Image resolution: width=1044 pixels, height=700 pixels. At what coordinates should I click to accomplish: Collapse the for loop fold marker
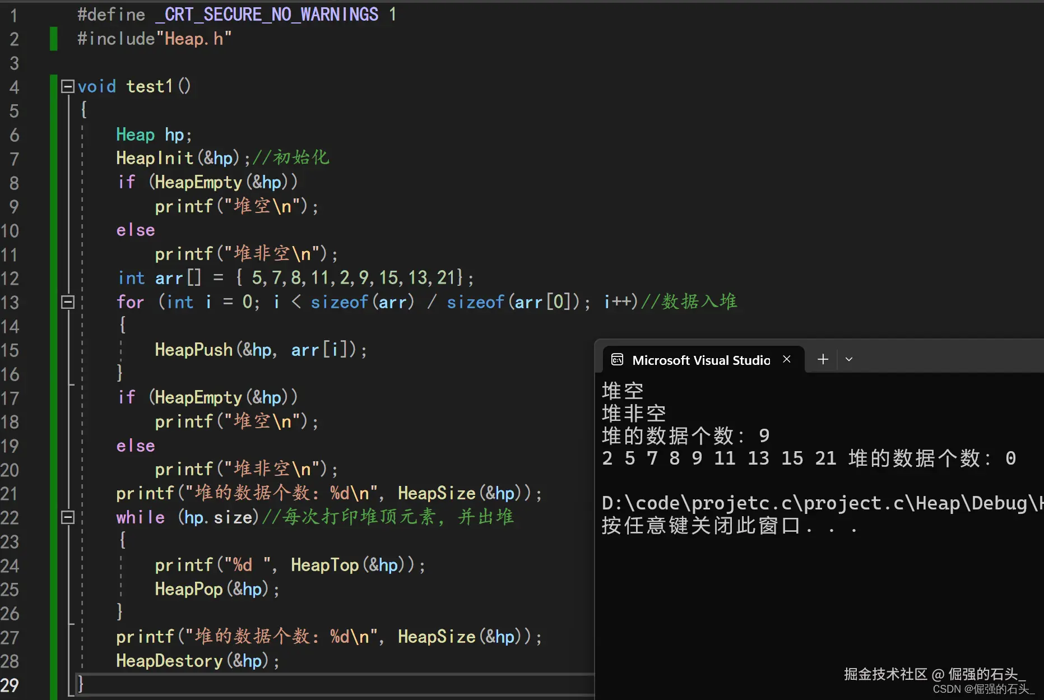coord(67,302)
